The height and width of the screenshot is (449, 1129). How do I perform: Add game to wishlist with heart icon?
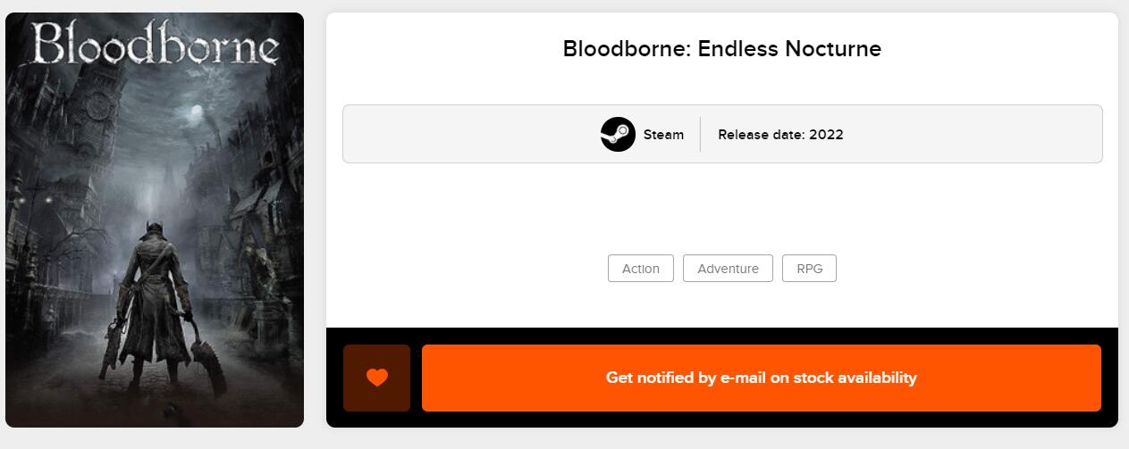tap(377, 378)
